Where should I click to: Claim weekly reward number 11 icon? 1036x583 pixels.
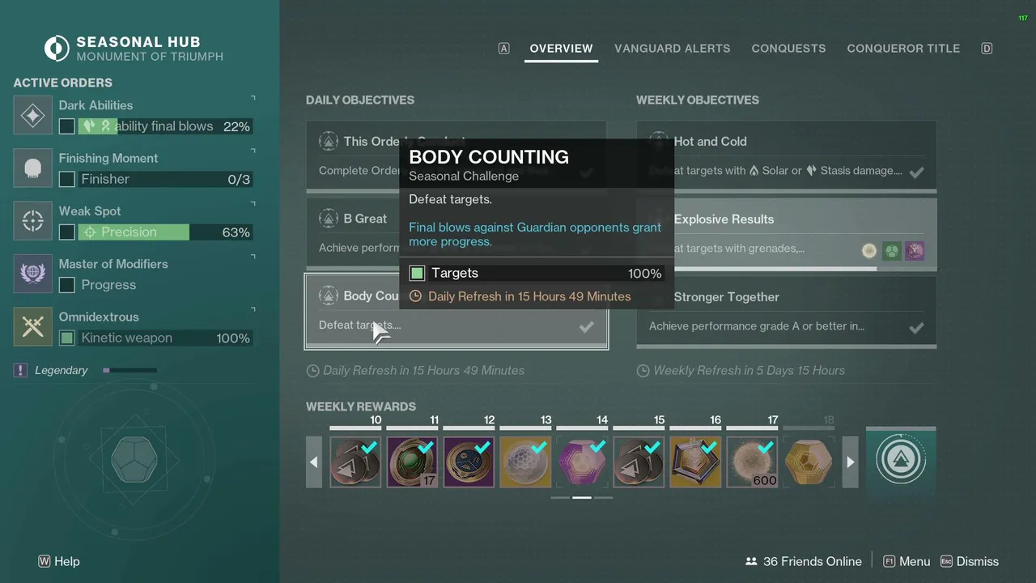tap(412, 462)
